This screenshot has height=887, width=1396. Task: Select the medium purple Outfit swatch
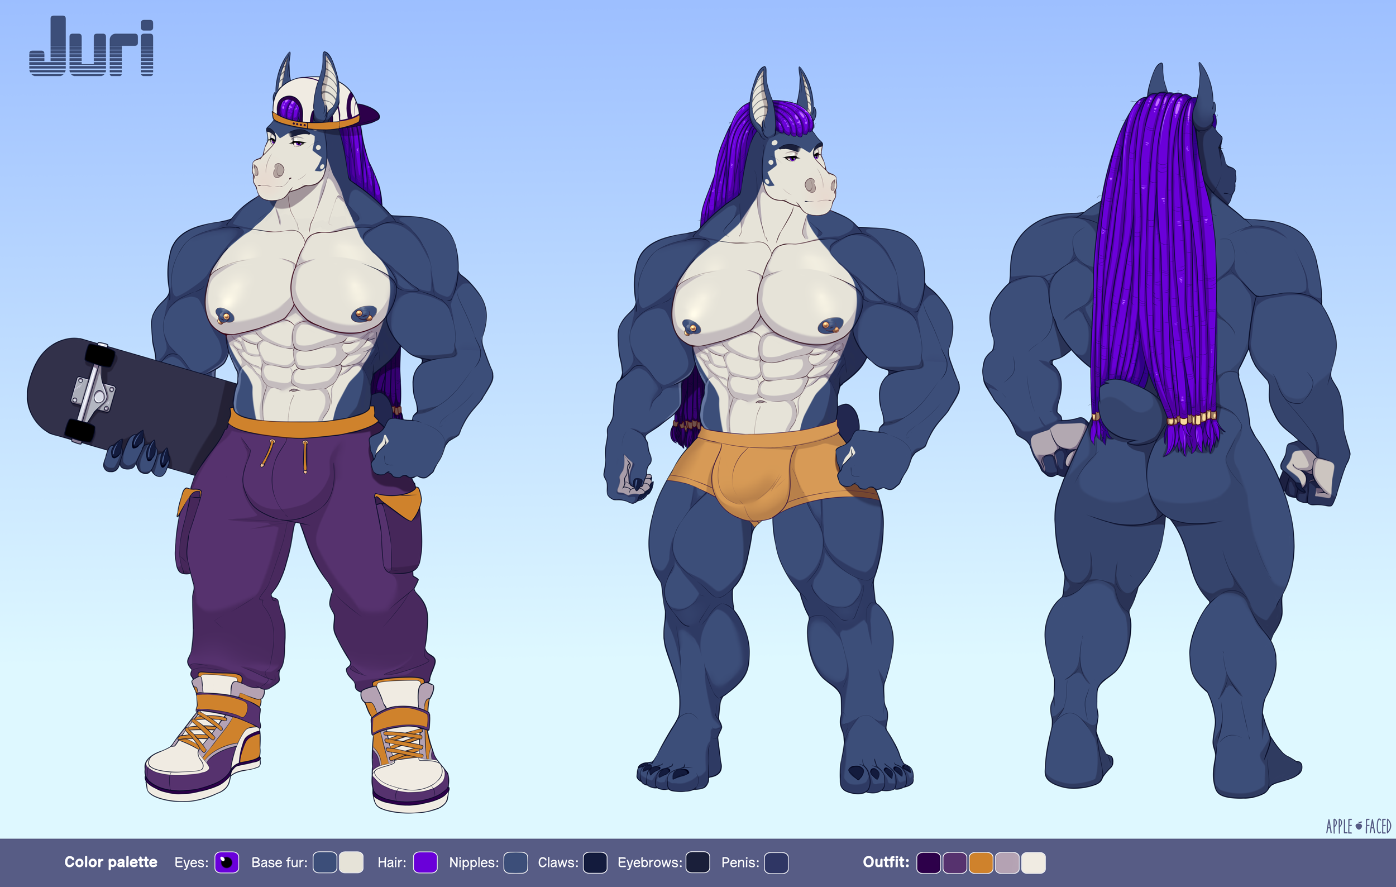pos(954,862)
